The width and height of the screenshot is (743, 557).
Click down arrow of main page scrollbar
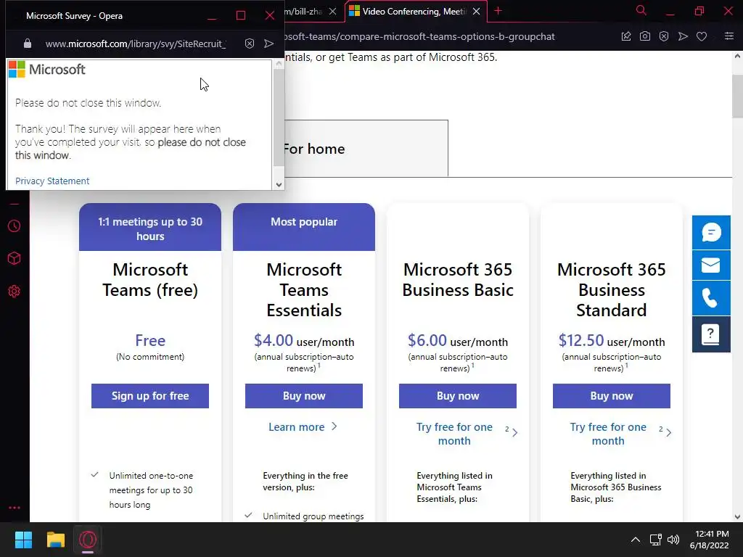(737, 516)
